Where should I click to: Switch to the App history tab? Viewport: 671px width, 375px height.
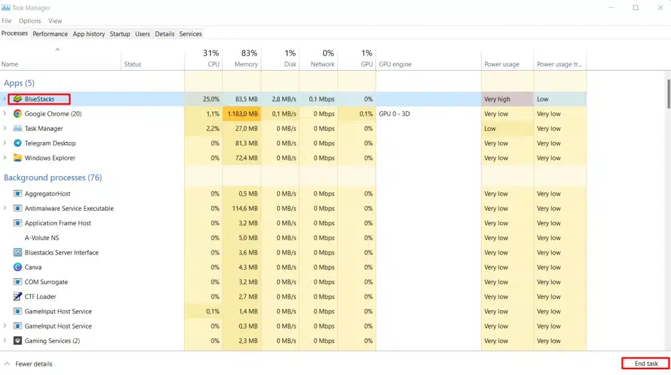[x=88, y=34]
